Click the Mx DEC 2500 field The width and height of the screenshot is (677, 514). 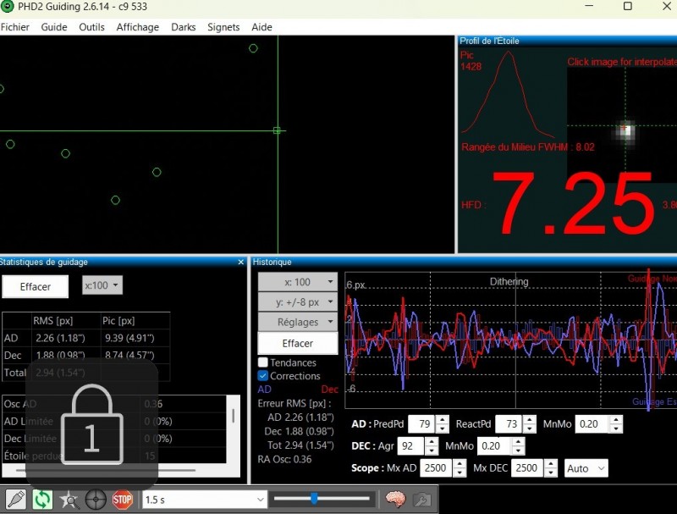pos(527,468)
